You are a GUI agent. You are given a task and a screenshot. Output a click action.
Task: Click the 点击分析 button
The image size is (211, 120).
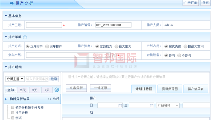76,88
